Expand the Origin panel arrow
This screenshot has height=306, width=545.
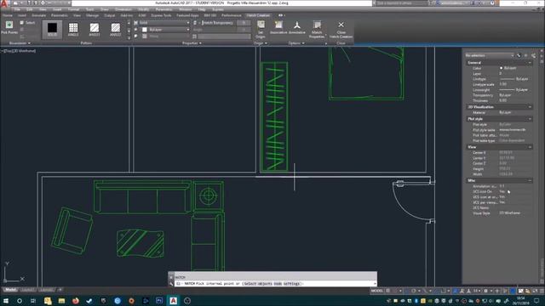[x=266, y=43]
